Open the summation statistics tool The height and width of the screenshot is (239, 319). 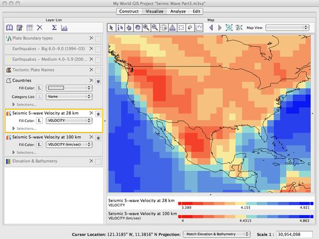54,28
